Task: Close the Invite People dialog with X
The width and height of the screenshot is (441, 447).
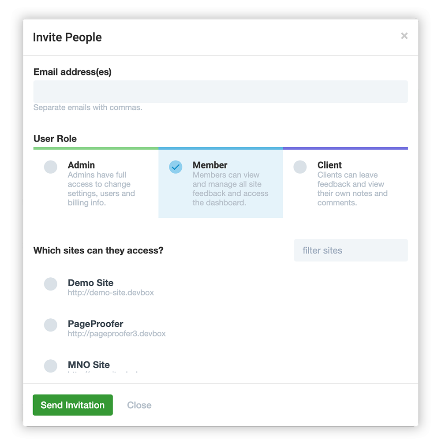Action: (x=404, y=36)
